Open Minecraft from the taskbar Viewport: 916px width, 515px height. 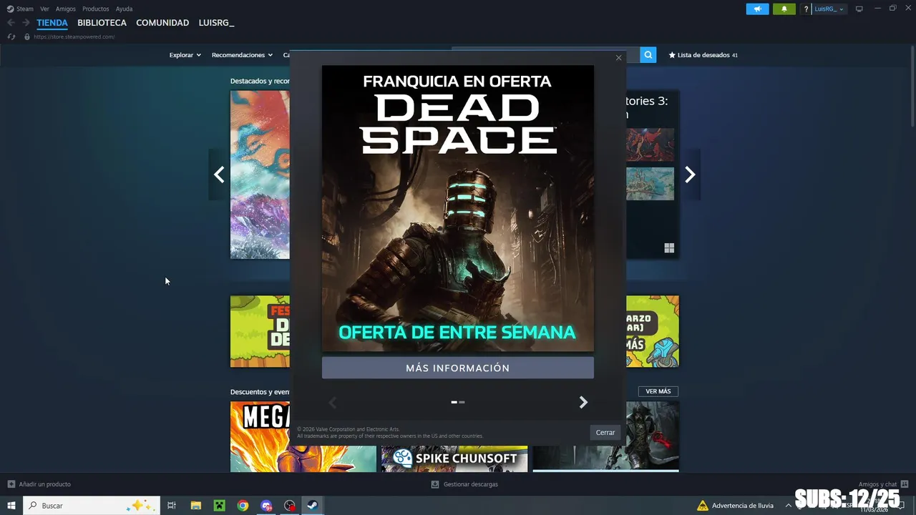click(x=219, y=506)
